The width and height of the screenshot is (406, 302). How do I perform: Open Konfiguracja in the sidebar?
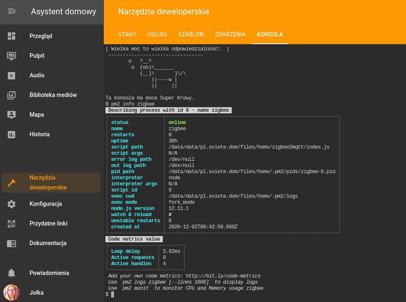coord(51,204)
